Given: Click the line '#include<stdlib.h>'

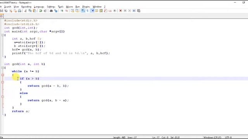Looking at the screenshot, I should pyautogui.click(x=22, y=24).
